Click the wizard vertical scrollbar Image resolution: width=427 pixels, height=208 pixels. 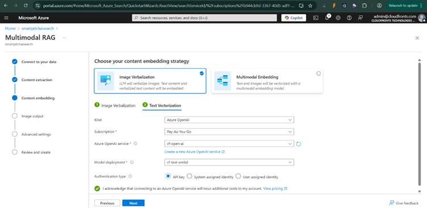(x=420, y=124)
